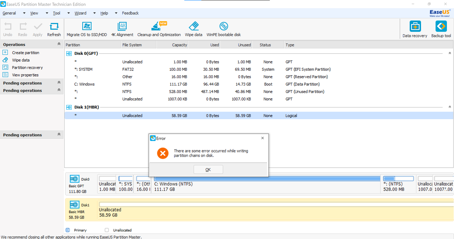The width and height of the screenshot is (454, 239).
Task: Click the Redo toolbar icon
Action: (23, 26)
